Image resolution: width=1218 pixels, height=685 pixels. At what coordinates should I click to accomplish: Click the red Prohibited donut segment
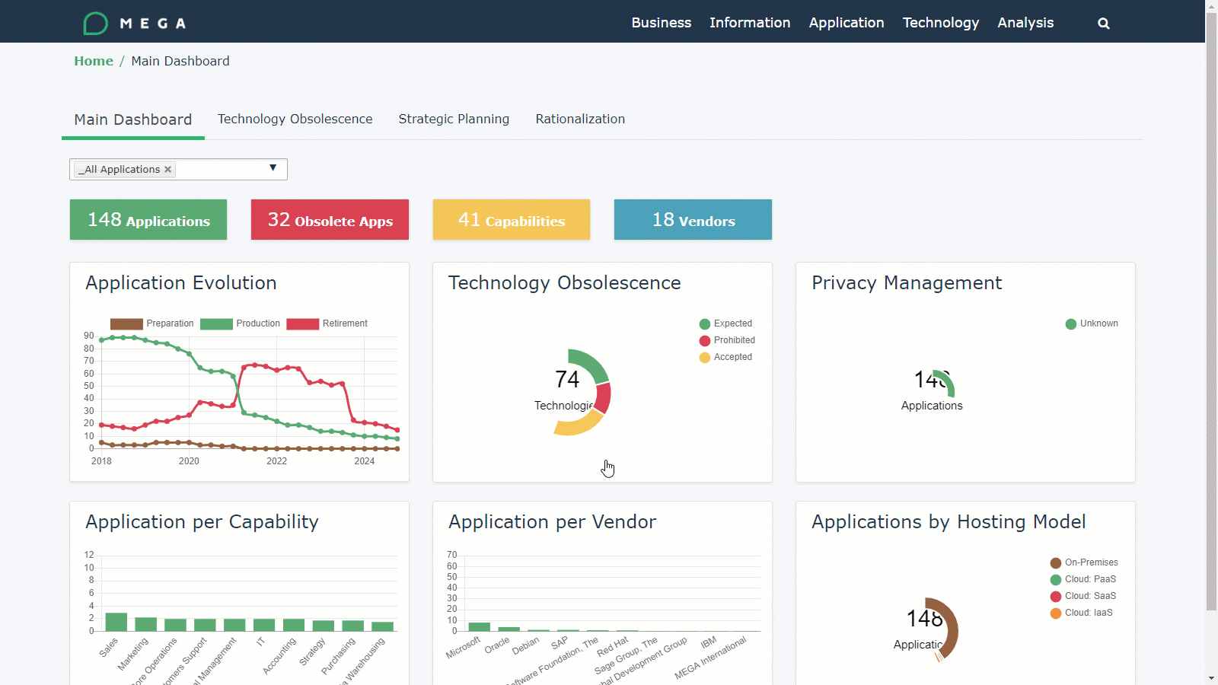pos(603,398)
